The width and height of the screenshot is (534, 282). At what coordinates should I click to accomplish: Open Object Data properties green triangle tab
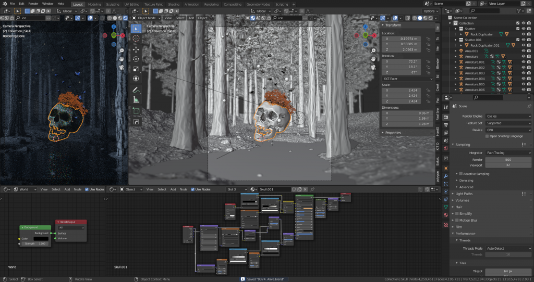coord(446,207)
